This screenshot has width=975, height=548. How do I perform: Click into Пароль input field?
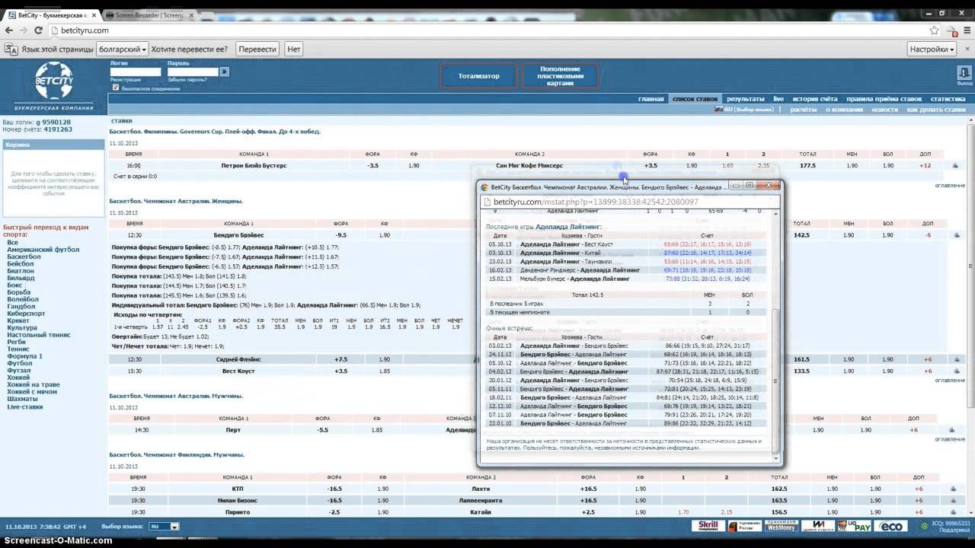[193, 72]
